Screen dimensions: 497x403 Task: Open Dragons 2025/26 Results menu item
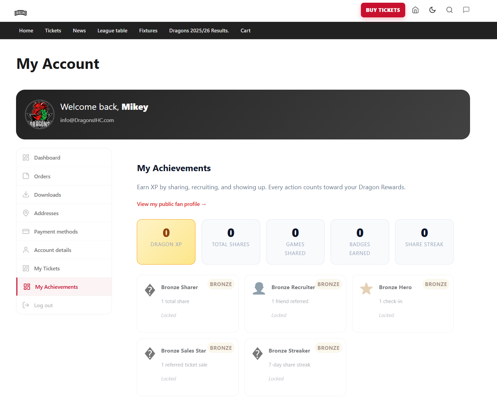pos(199,30)
